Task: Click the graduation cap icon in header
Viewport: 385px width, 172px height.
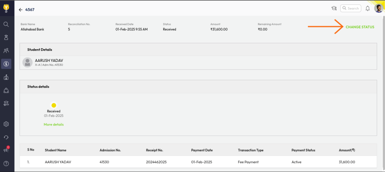Action: [334, 8]
